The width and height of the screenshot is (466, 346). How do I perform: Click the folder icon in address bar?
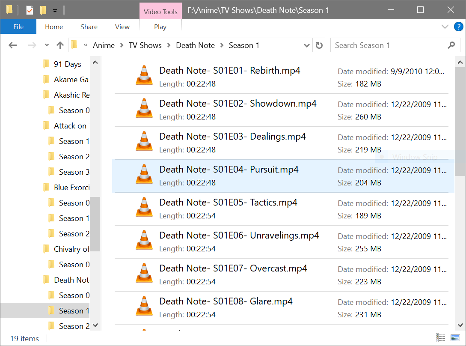click(74, 45)
